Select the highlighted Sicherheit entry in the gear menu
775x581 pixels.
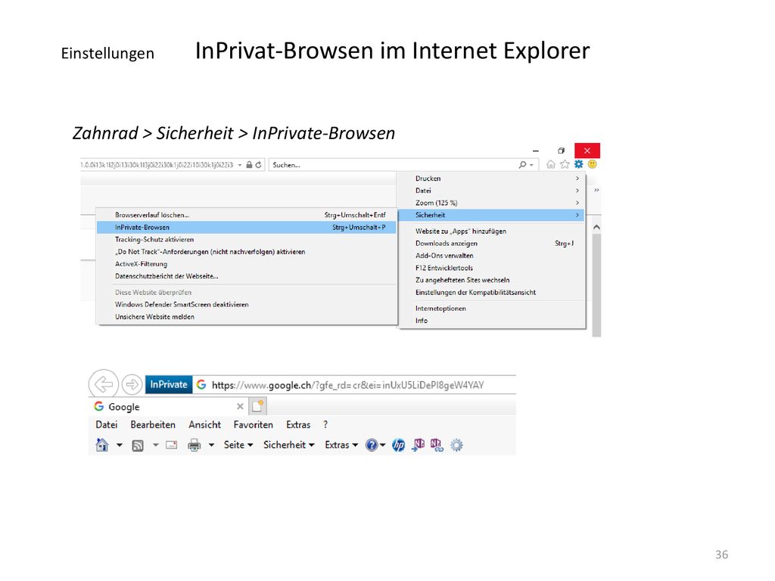tap(492, 215)
